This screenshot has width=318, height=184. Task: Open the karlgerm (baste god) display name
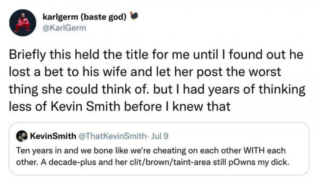tap(85, 17)
